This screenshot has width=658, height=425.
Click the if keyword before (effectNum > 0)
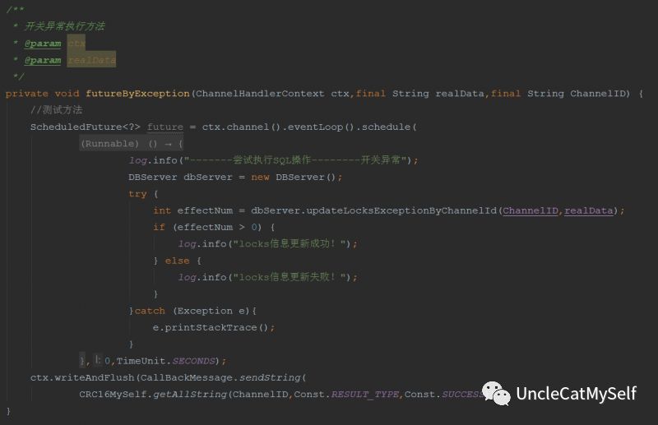click(x=159, y=228)
